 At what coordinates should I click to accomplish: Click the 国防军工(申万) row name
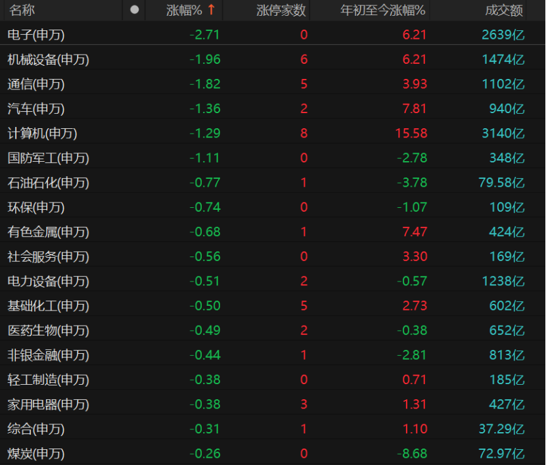48,159
